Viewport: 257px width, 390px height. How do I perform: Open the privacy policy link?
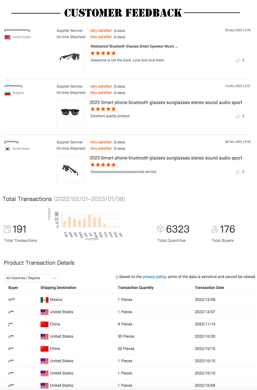(x=154, y=277)
